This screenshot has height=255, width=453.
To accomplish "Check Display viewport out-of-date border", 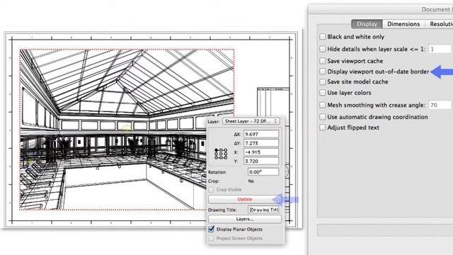I will pyautogui.click(x=323, y=71).
